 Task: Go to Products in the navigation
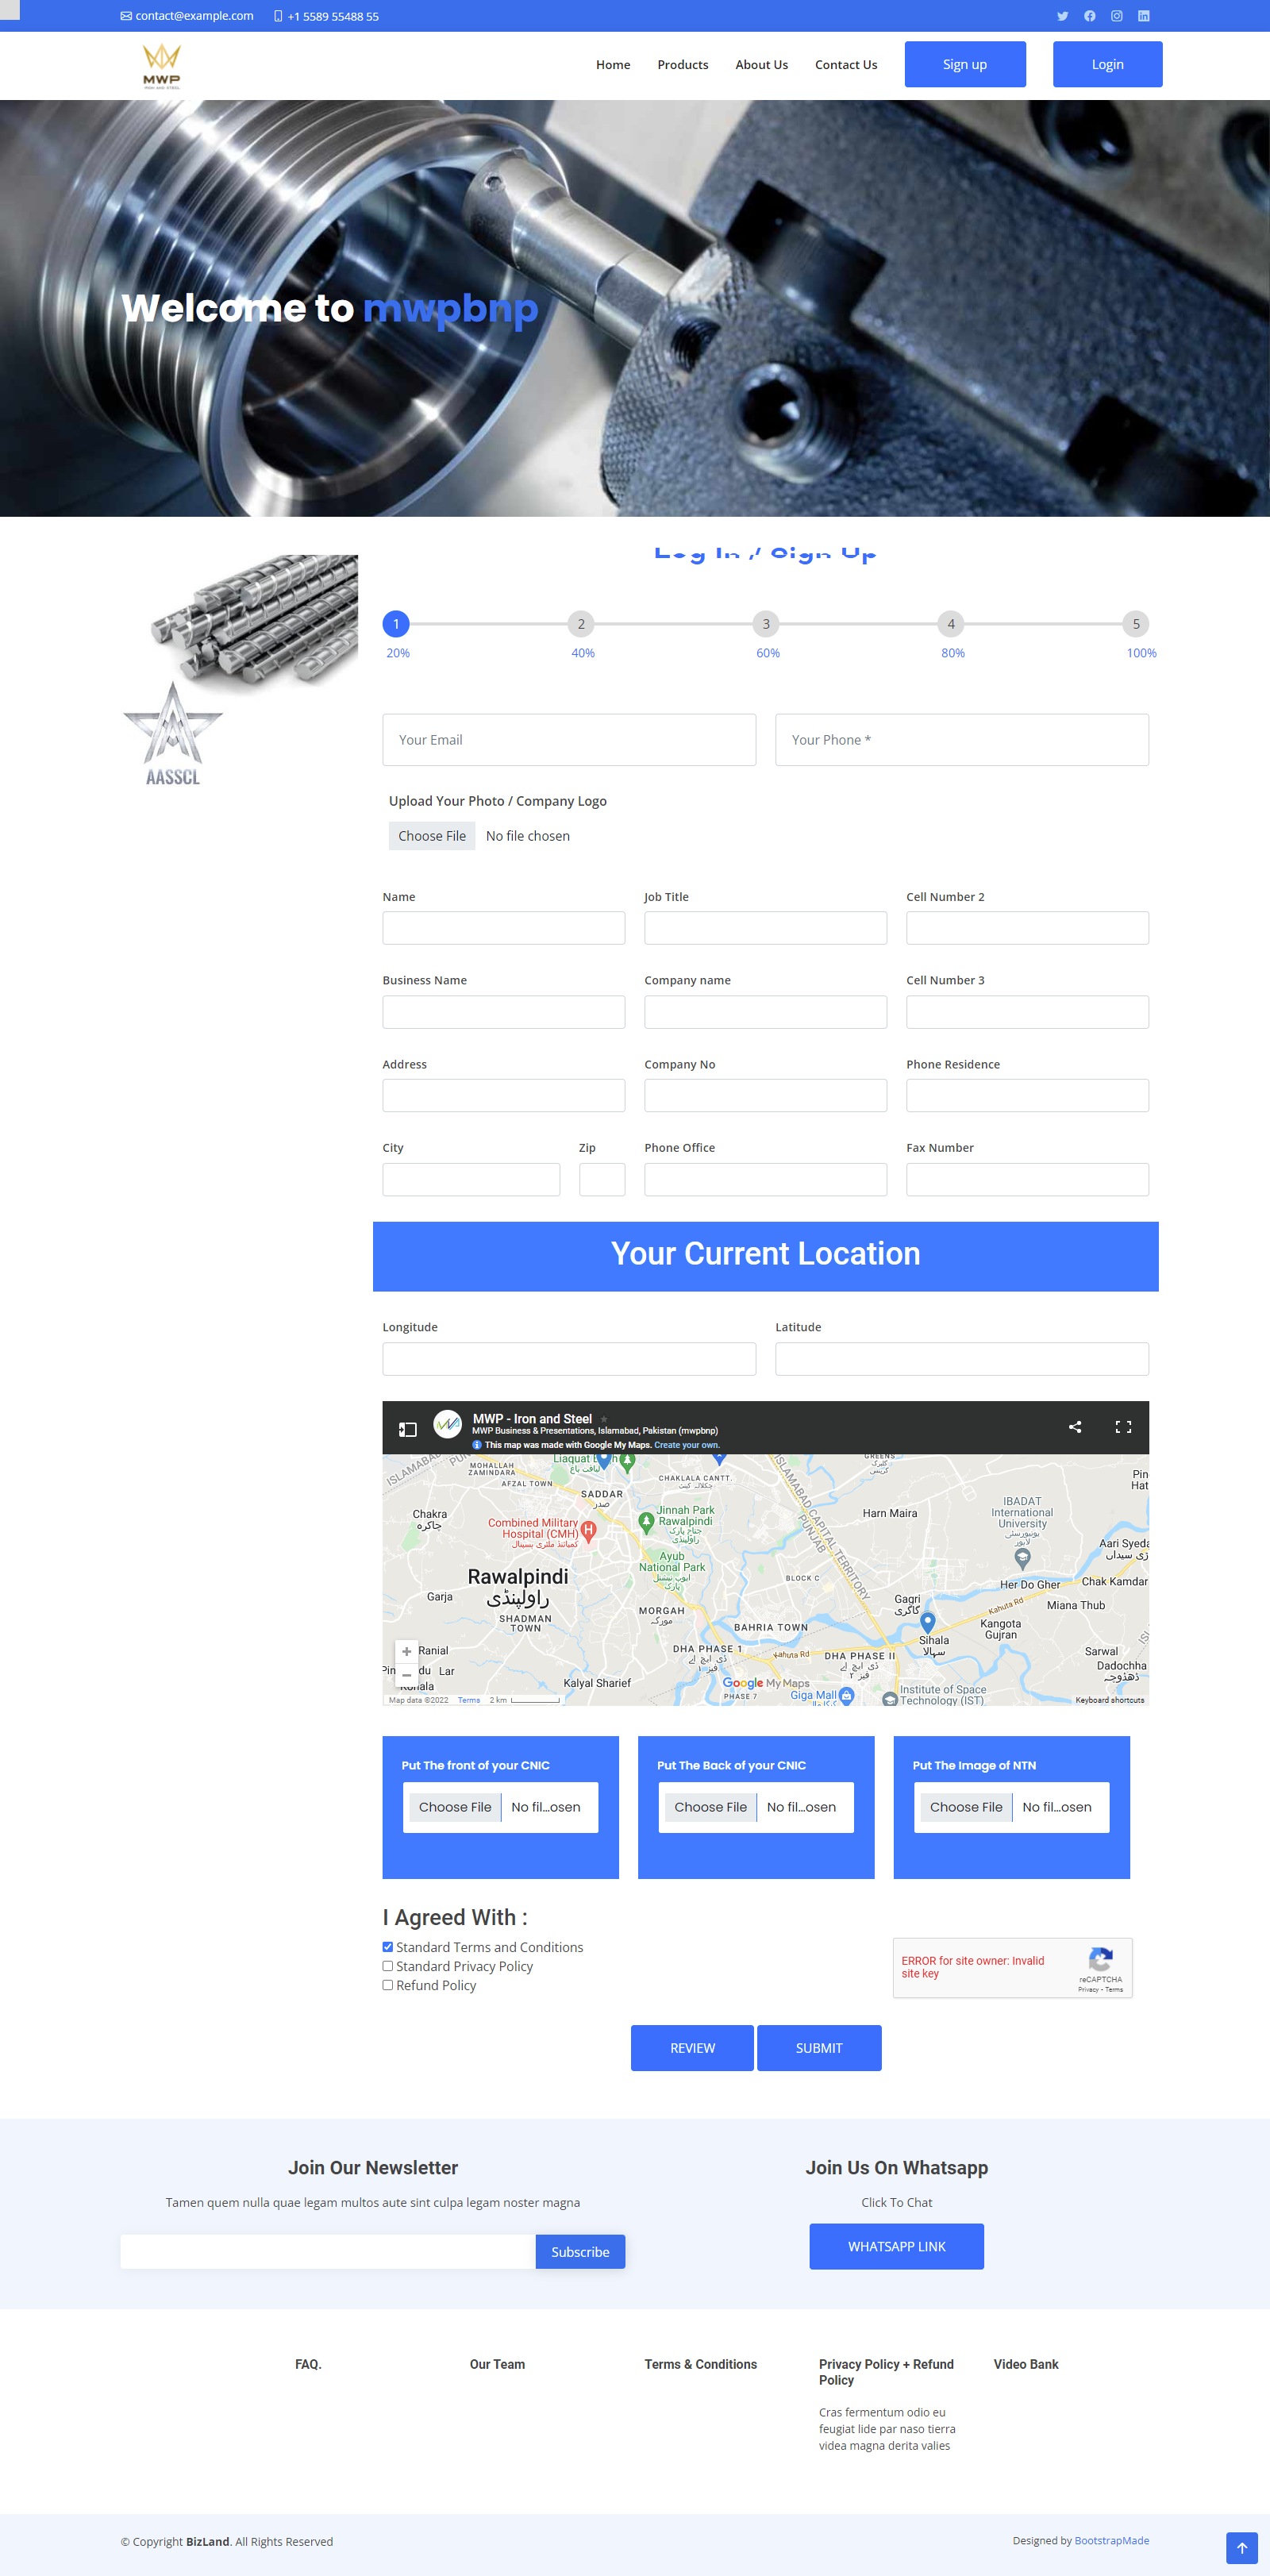(x=682, y=65)
